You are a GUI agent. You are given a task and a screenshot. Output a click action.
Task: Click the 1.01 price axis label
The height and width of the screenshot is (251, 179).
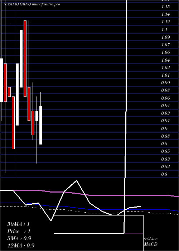[165, 75]
